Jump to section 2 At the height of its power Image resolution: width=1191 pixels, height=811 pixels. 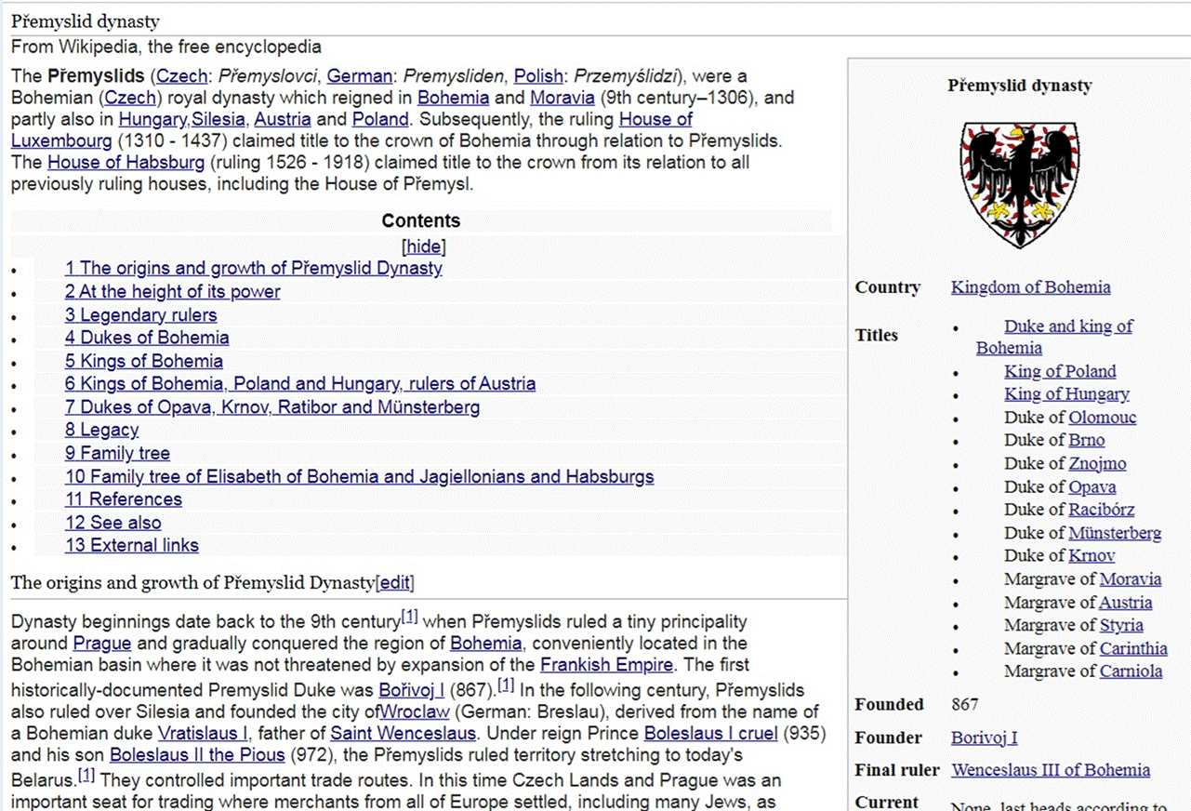point(172,291)
